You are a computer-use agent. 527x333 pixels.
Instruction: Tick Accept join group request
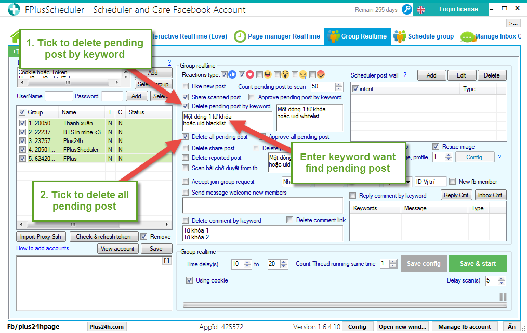click(185, 181)
